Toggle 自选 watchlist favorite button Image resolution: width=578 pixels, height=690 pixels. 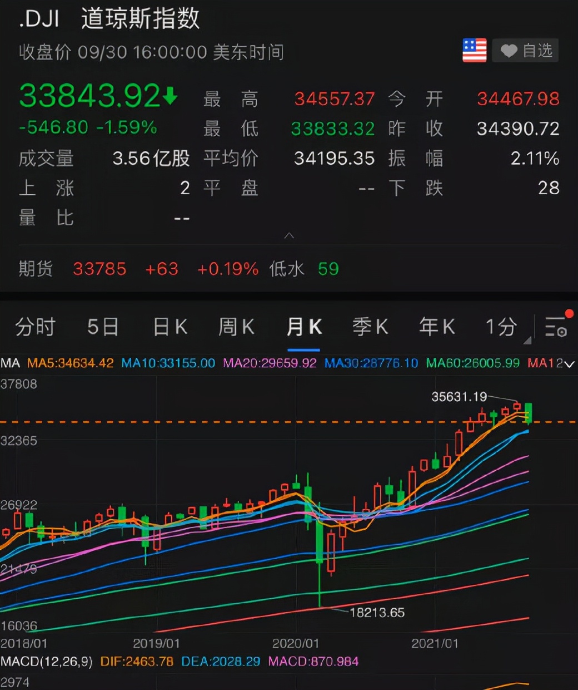(x=525, y=51)
